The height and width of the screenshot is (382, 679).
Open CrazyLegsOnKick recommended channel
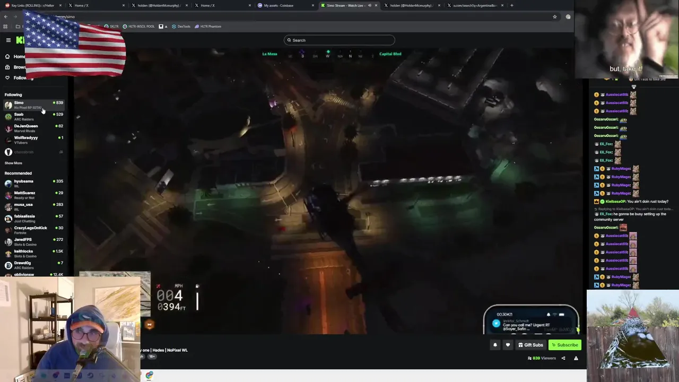click(33, 230)
